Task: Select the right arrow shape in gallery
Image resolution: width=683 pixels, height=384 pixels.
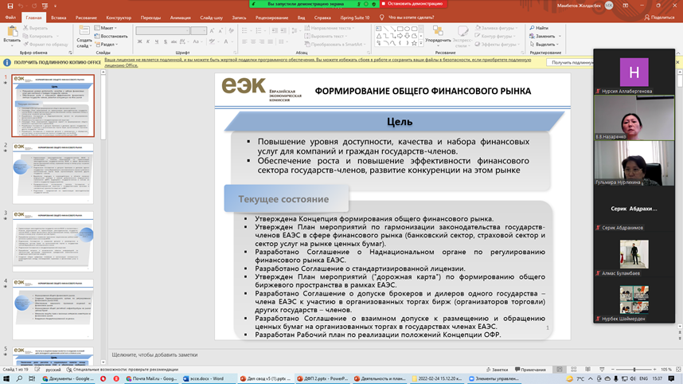Action: (x=400, y=36)
